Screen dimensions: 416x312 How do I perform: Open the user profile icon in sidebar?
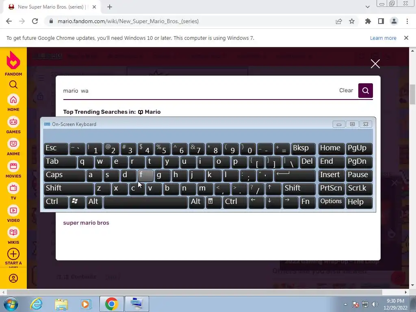point(13,278)
